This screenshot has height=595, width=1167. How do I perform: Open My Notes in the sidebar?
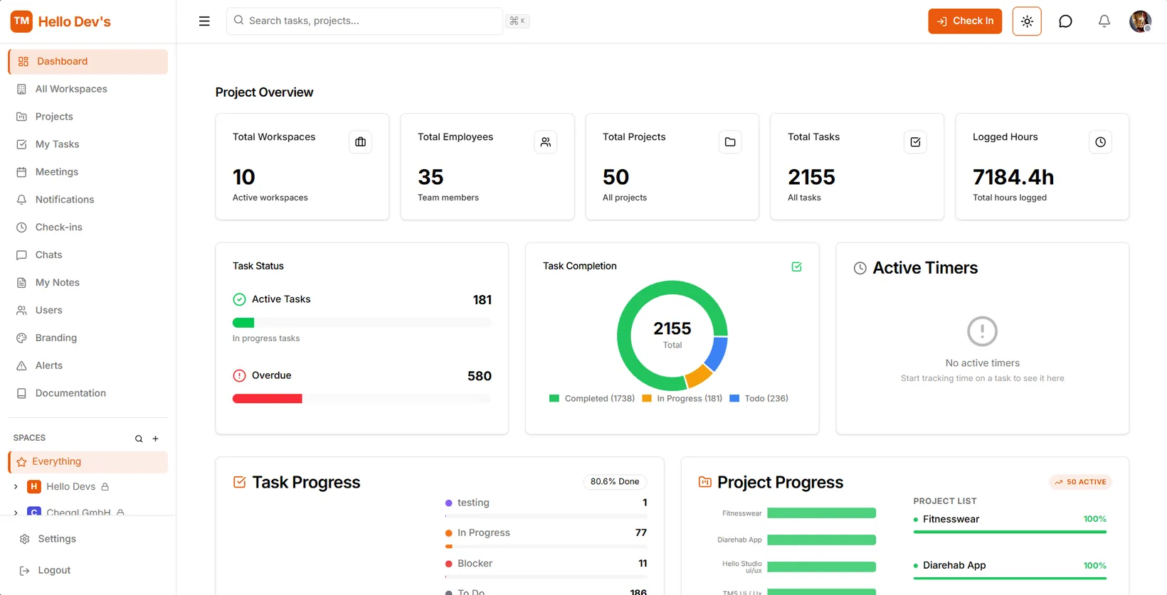(88, 283)
